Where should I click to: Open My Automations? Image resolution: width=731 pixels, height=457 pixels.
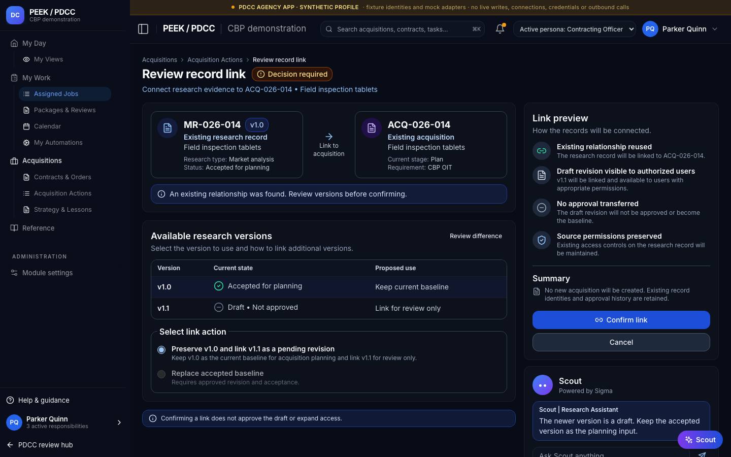[x=65, y=143]
